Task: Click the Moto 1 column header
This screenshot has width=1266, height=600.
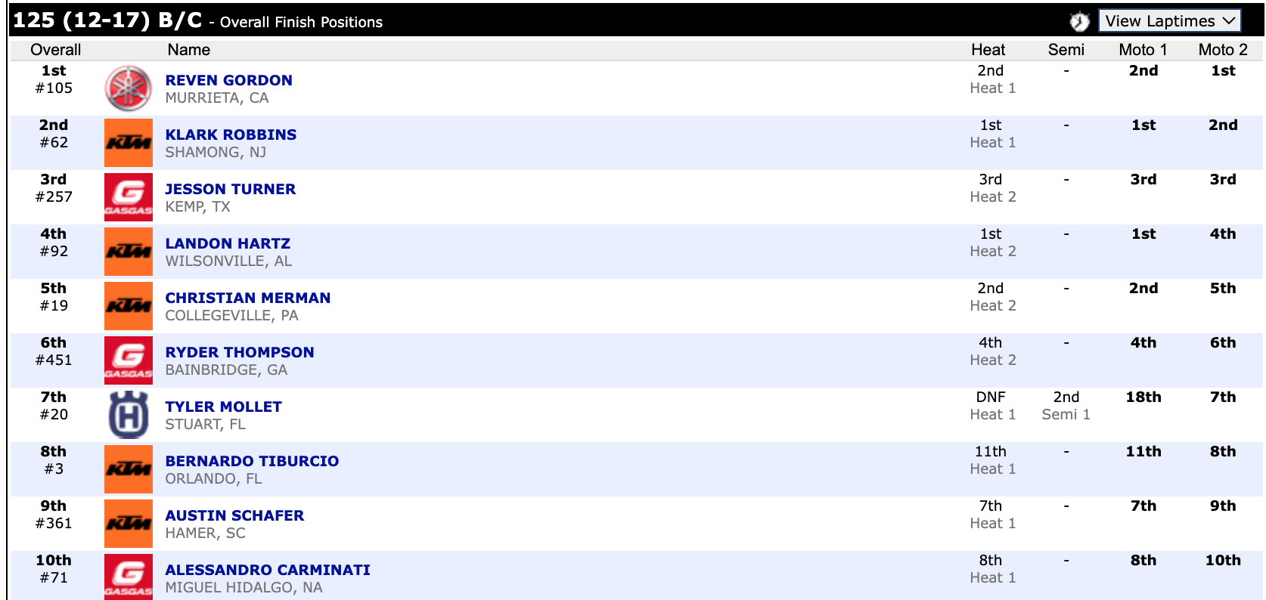Action: (1143, 50)
